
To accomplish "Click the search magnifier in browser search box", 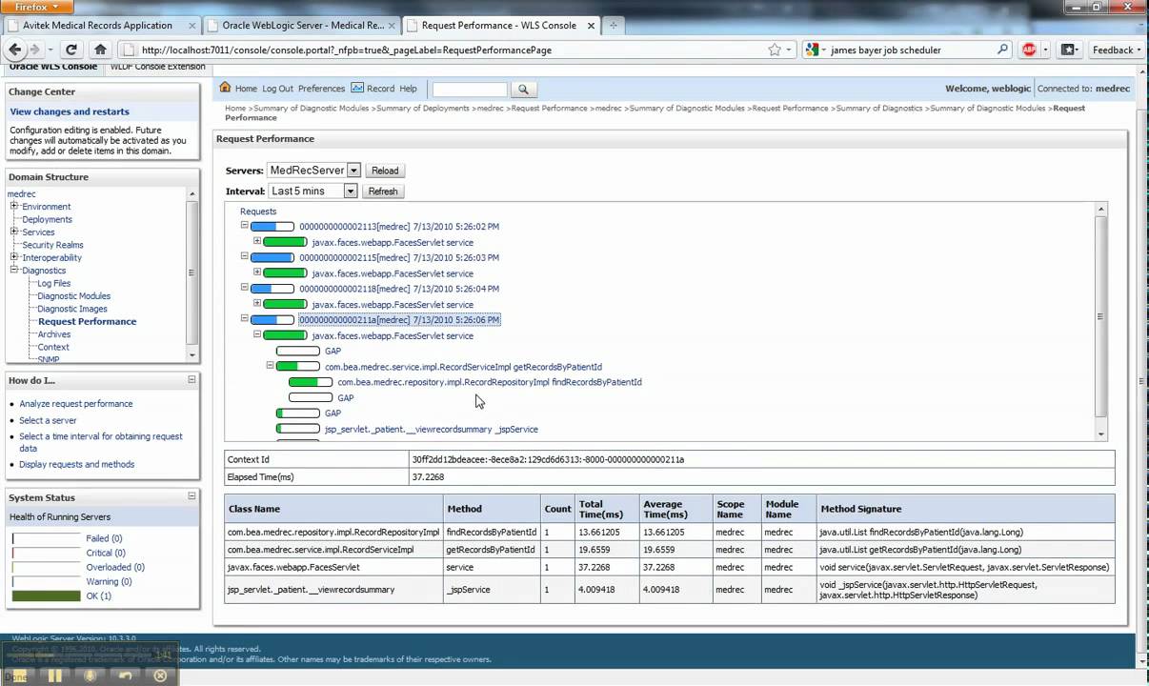I will coord(1002,50).
